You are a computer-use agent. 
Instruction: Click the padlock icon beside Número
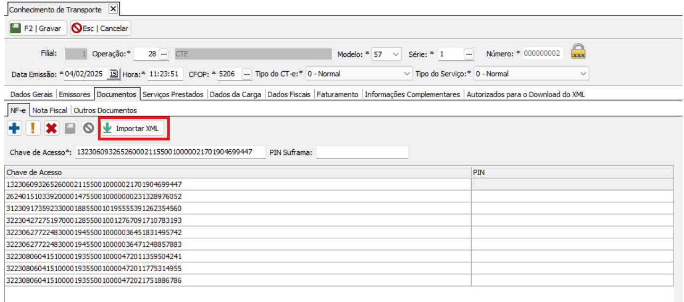(578, 52)
